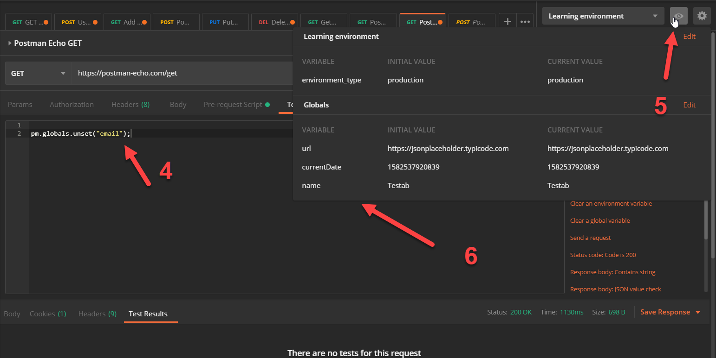
Task: Insert 'Send a request' snippet
Action: (590, 238)
